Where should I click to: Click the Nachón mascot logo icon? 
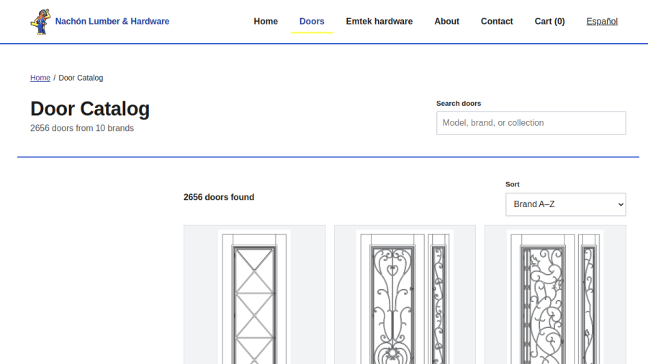coord(40,22)
